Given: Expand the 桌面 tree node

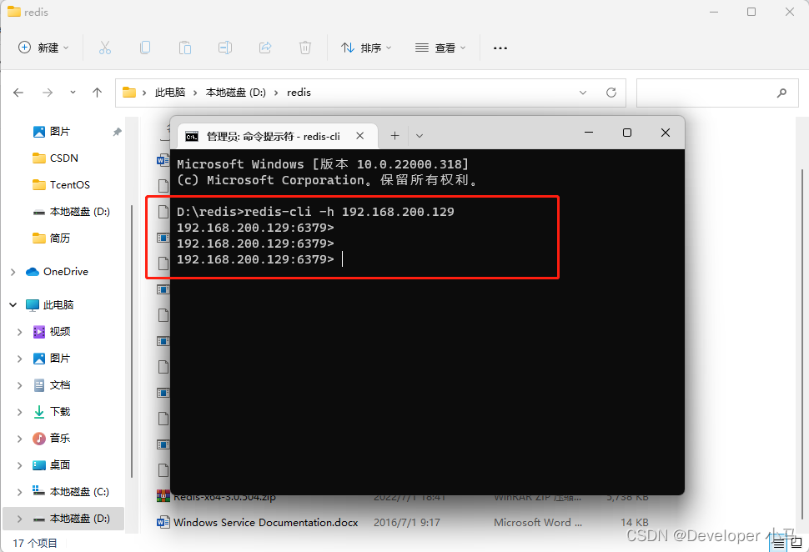Looking at the screenshot, I should 20,465.
